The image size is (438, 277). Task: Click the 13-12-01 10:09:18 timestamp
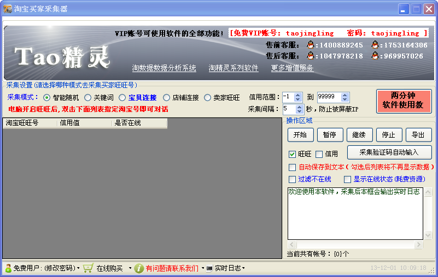[x=398, y=268]
